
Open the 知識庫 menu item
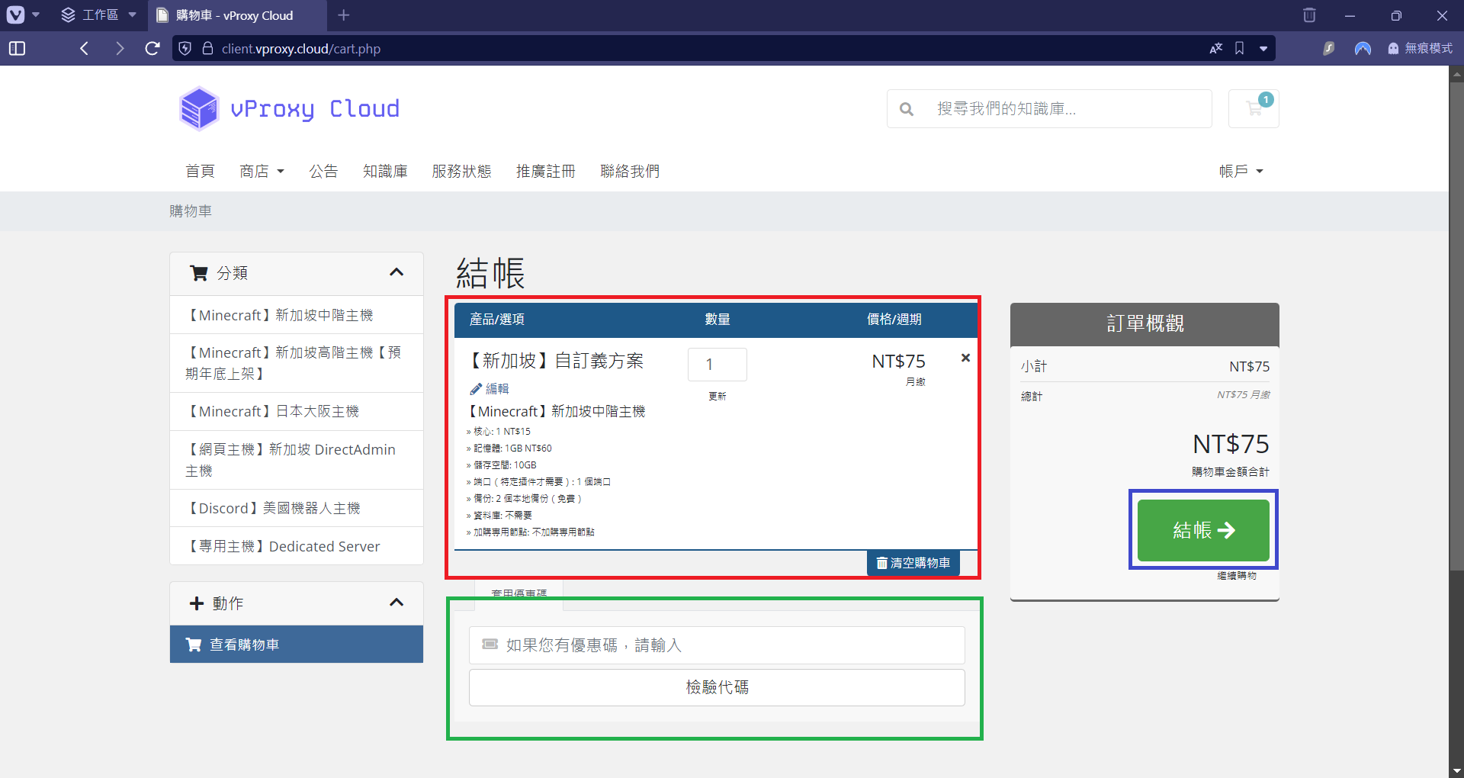point(385,172)
